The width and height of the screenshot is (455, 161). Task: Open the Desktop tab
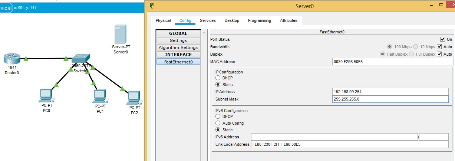click(232, 20)
